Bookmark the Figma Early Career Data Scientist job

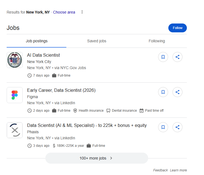pyautogui.click(x=163, y=92)
